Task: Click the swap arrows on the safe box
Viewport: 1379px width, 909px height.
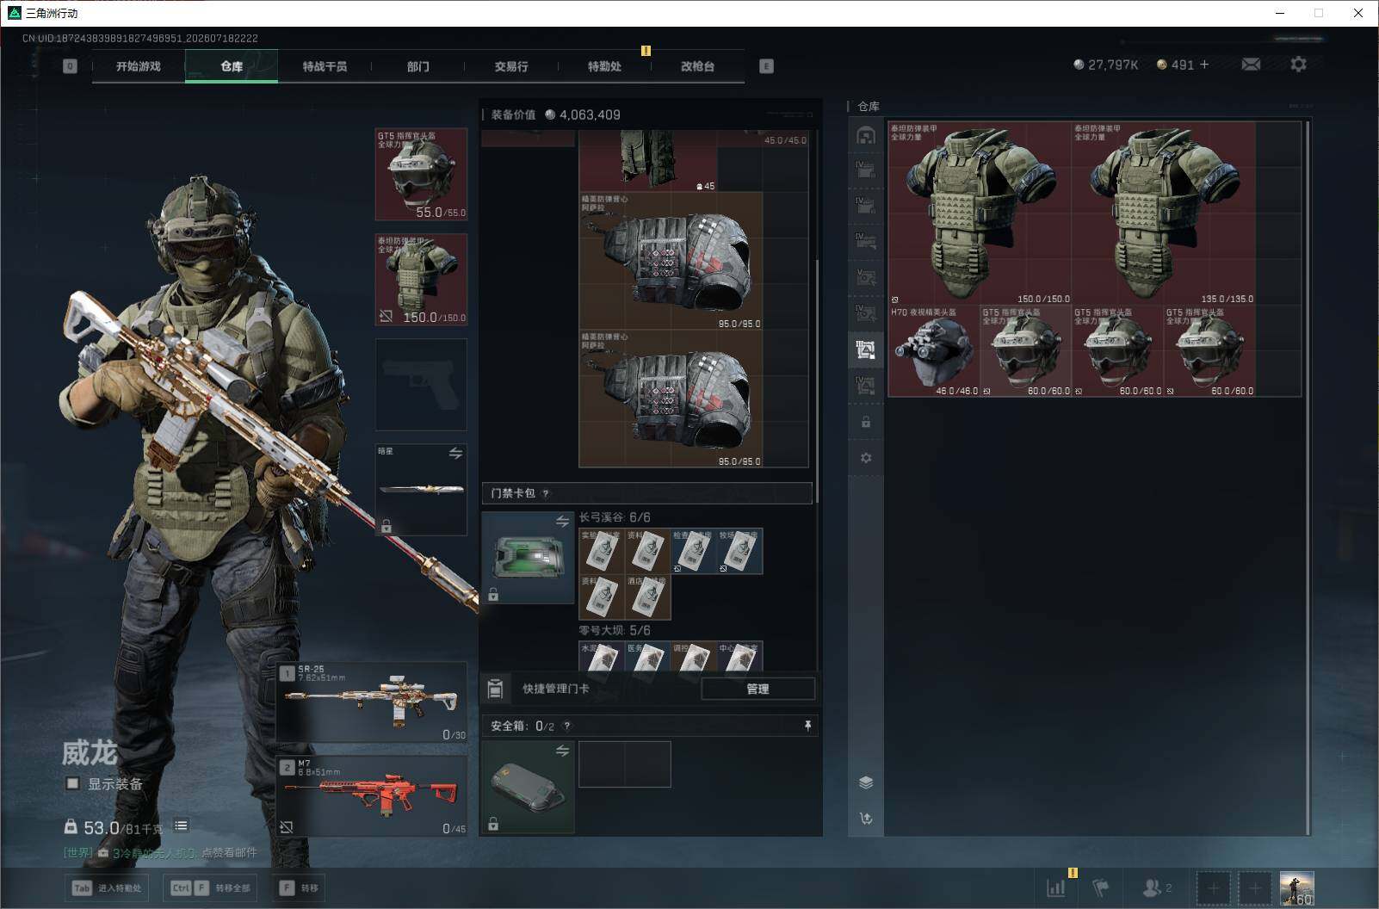Action: [562, 751]
